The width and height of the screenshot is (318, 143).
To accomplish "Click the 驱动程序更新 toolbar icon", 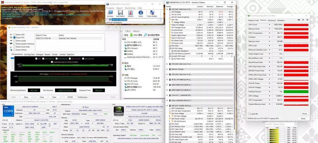I will coord(146,35).
